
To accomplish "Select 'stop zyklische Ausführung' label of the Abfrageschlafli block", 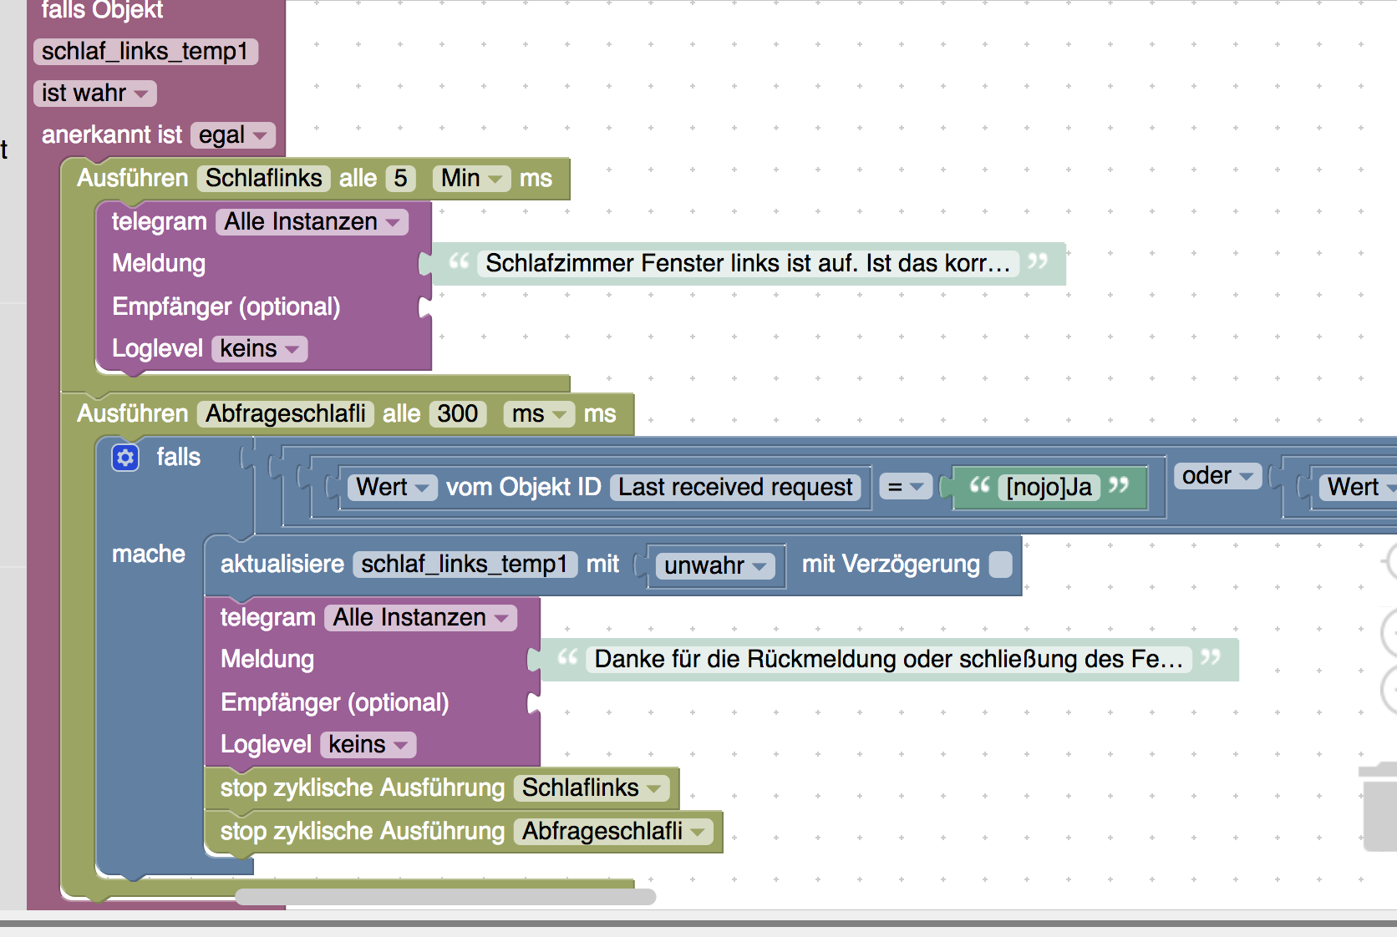I will point(362,832).
